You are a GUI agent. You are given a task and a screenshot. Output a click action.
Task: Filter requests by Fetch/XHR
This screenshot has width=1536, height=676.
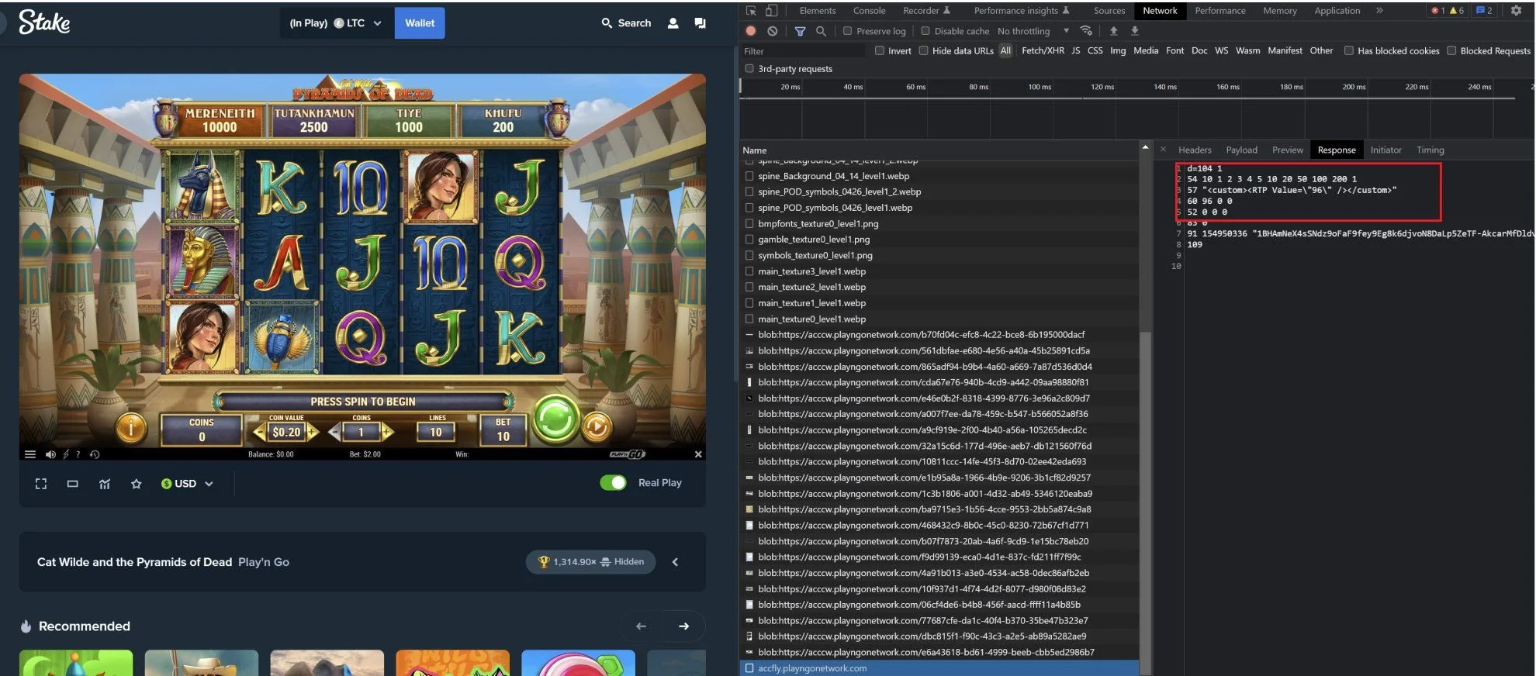[x=1043, y=50]
